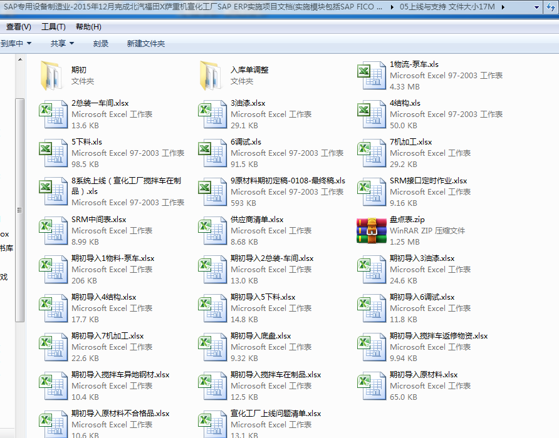Click the SRM接口定时作业.xlsx file name

point(428,181)
